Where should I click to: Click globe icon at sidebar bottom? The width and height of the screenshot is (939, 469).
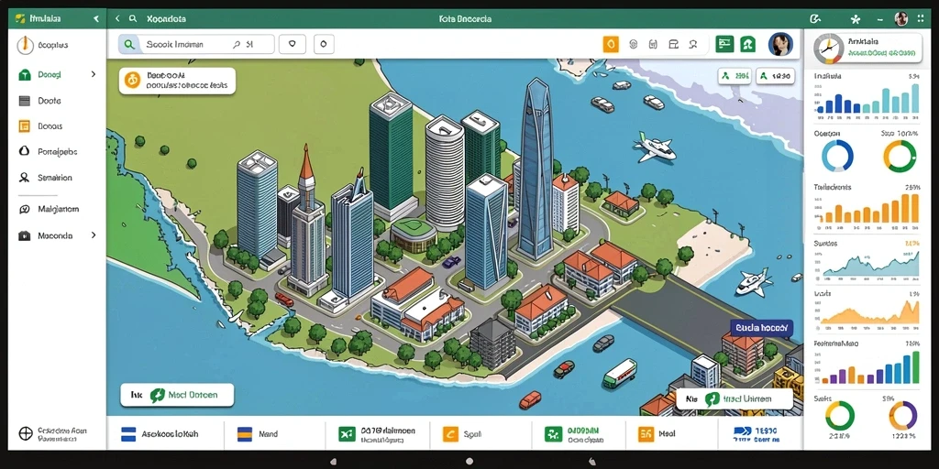(26, 433)
